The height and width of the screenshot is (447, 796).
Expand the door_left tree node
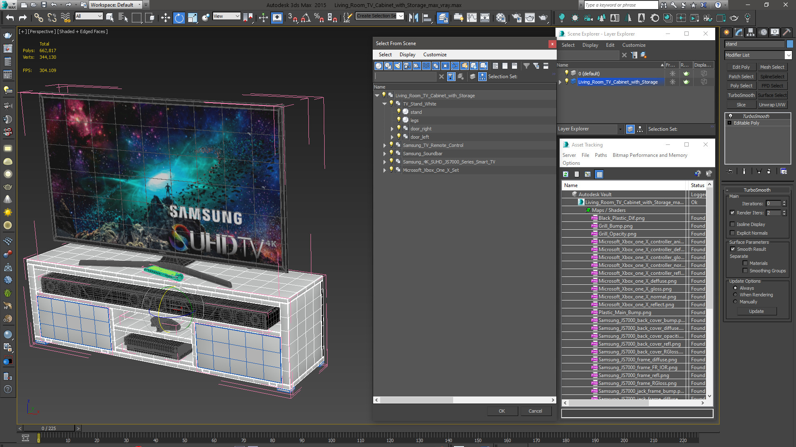pos(392,137)
